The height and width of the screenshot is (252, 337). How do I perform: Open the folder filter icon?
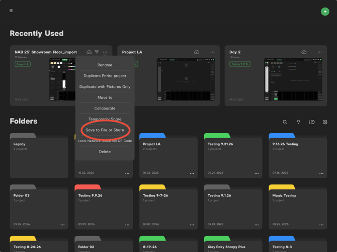(x=298, y=122)
